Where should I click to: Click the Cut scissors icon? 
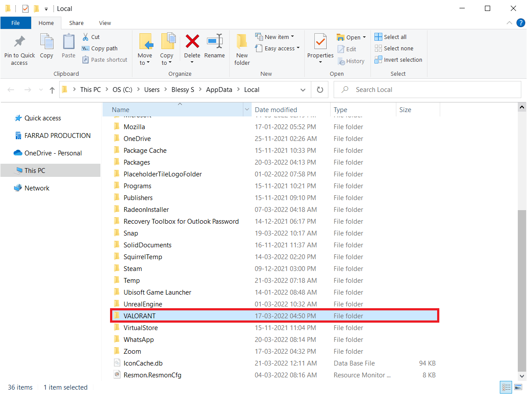point(85,37)
